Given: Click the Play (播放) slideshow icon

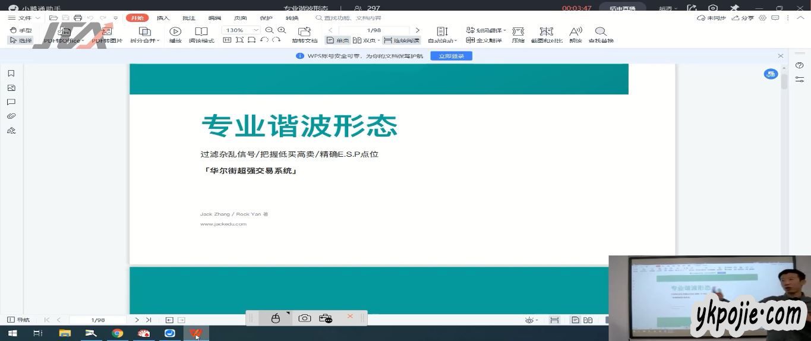Looking at the screenshot, I should [175, 31].
